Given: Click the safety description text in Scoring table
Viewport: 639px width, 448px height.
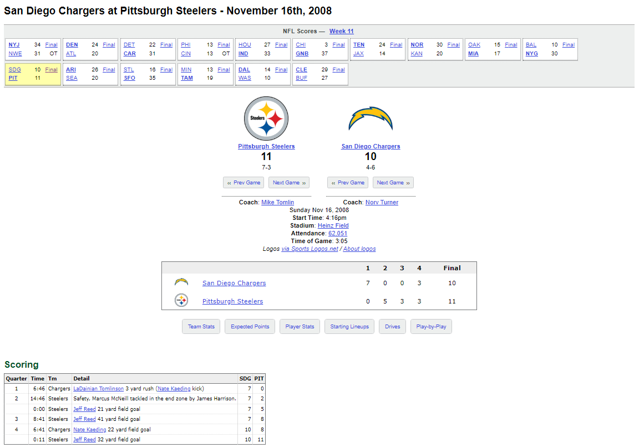Looking at the screenshot, I should pyautogui.click(x=154, y=398).
